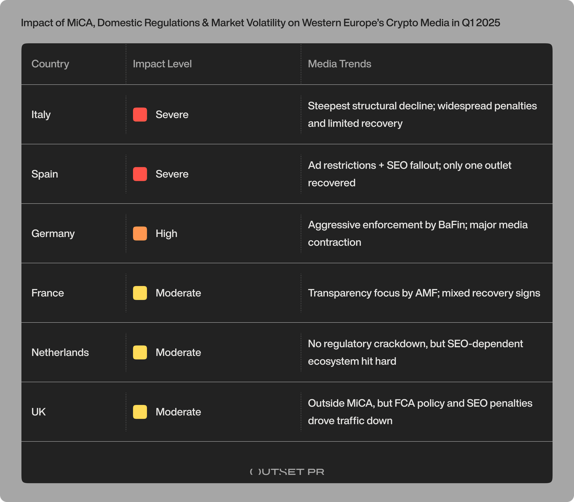Select the Impact Level column header
574x502 pixels.
tap(162, 64)
